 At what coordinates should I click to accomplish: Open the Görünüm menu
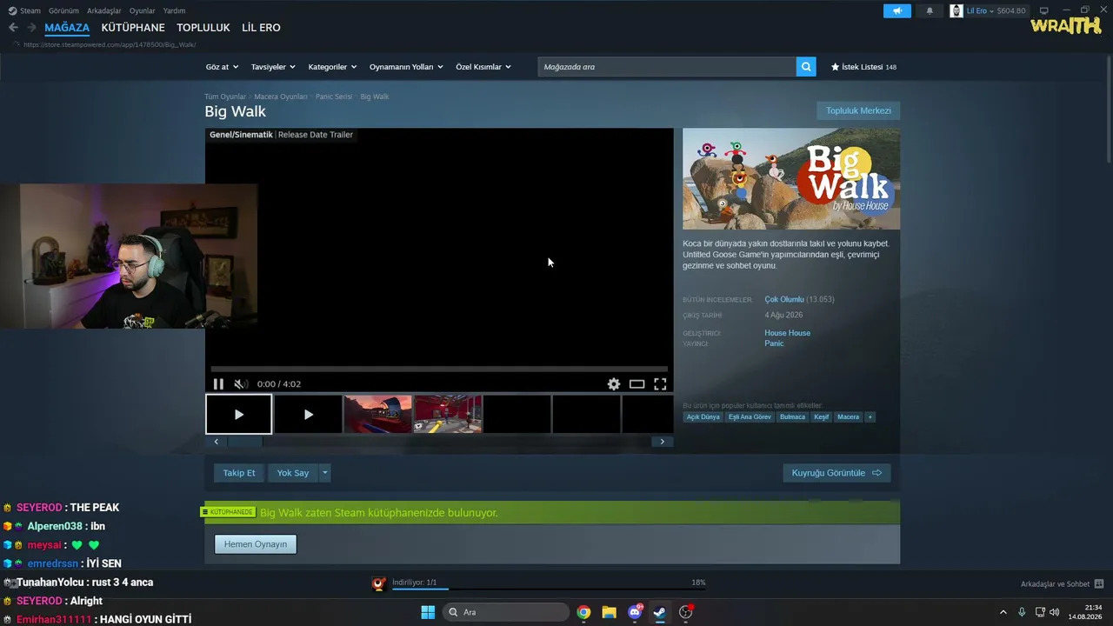pos(63,10)
